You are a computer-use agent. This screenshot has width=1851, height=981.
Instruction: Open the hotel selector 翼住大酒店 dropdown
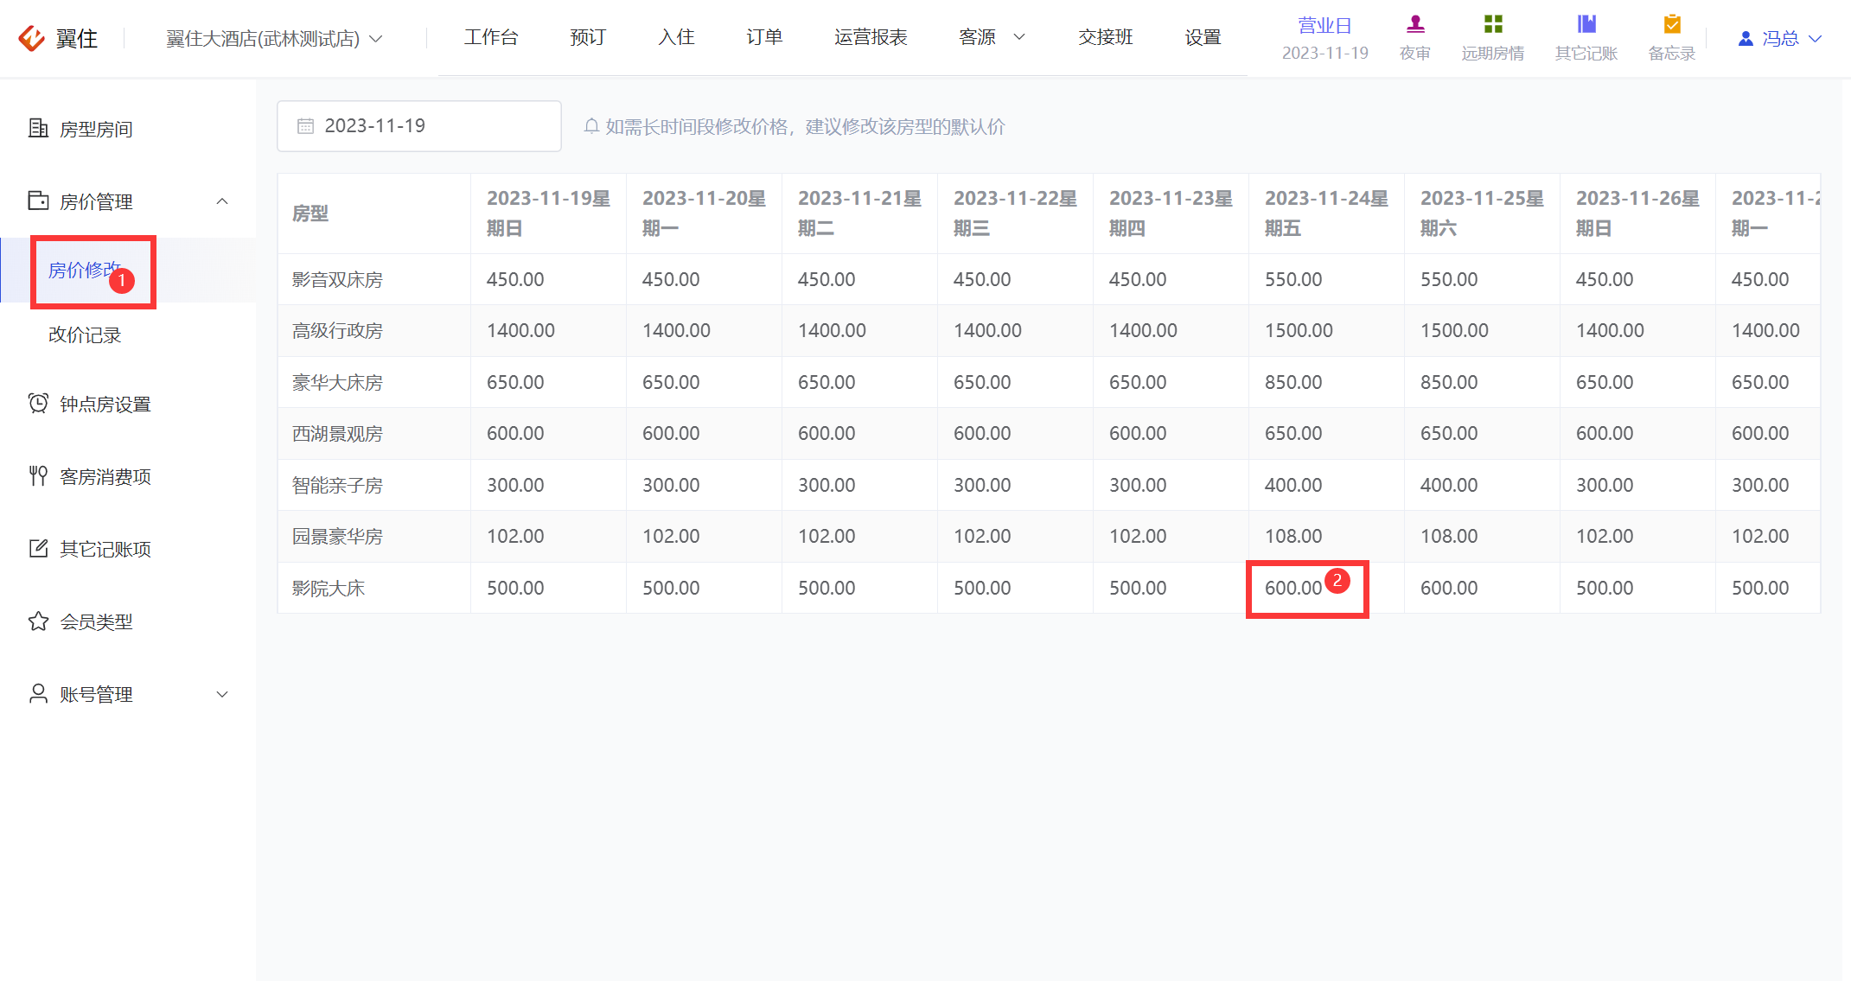(x=274, y=38)
